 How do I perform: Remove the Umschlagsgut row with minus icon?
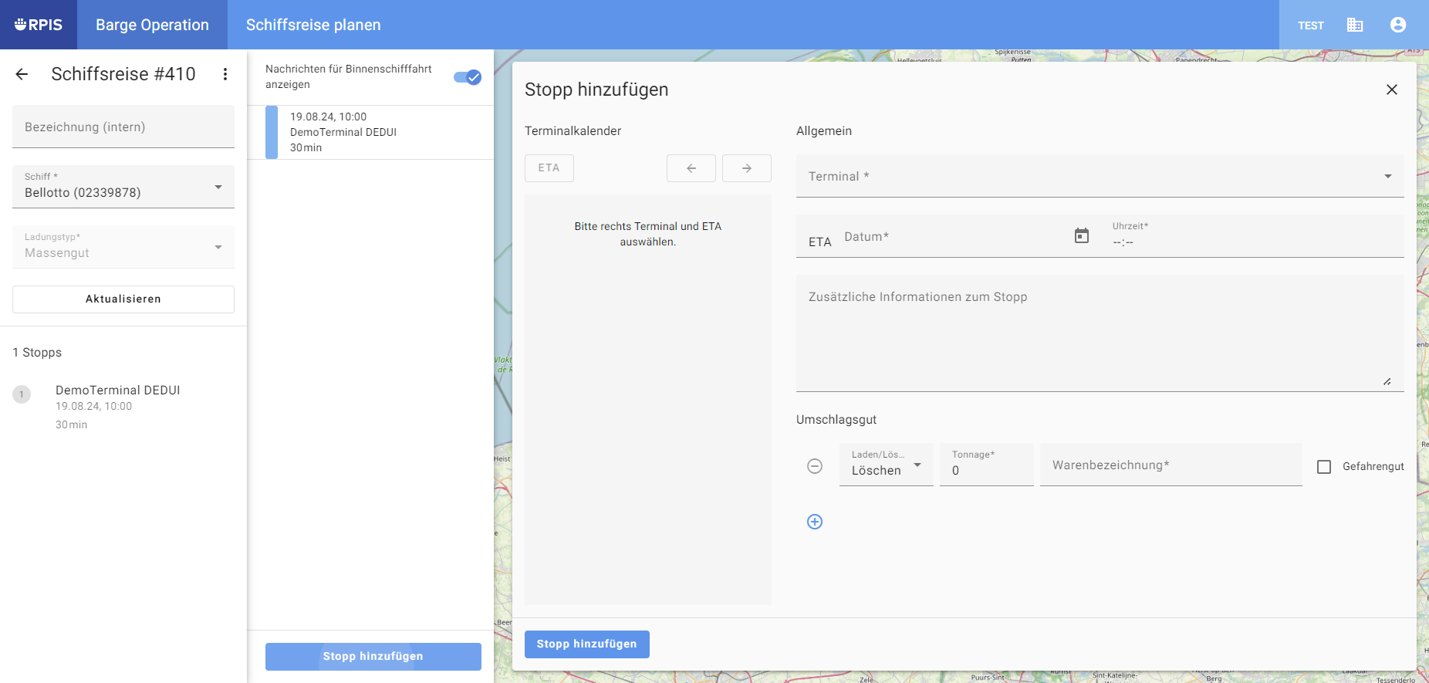click(x=815, y=466)
